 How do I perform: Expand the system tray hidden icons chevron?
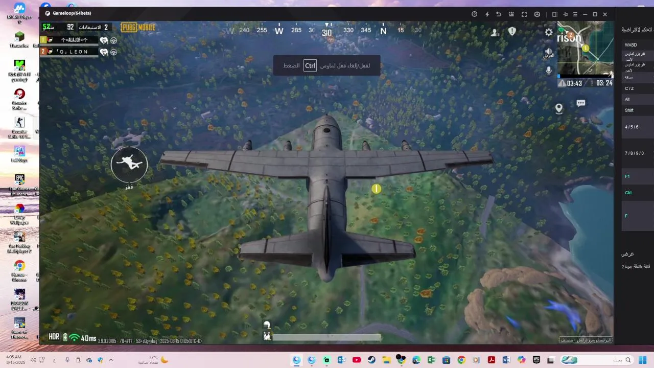[111, 360]
